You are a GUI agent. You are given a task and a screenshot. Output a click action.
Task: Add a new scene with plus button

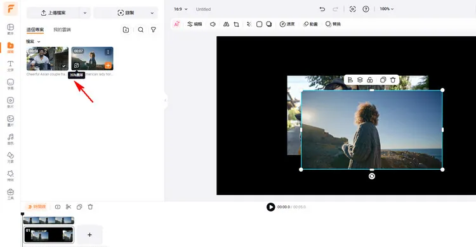pos(89,235)
